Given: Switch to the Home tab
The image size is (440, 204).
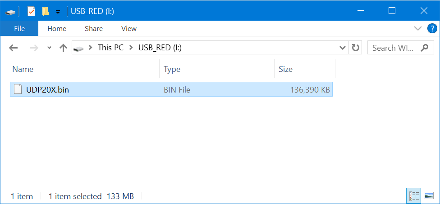Looking at the screenshot, I should [x=57, y=29].
